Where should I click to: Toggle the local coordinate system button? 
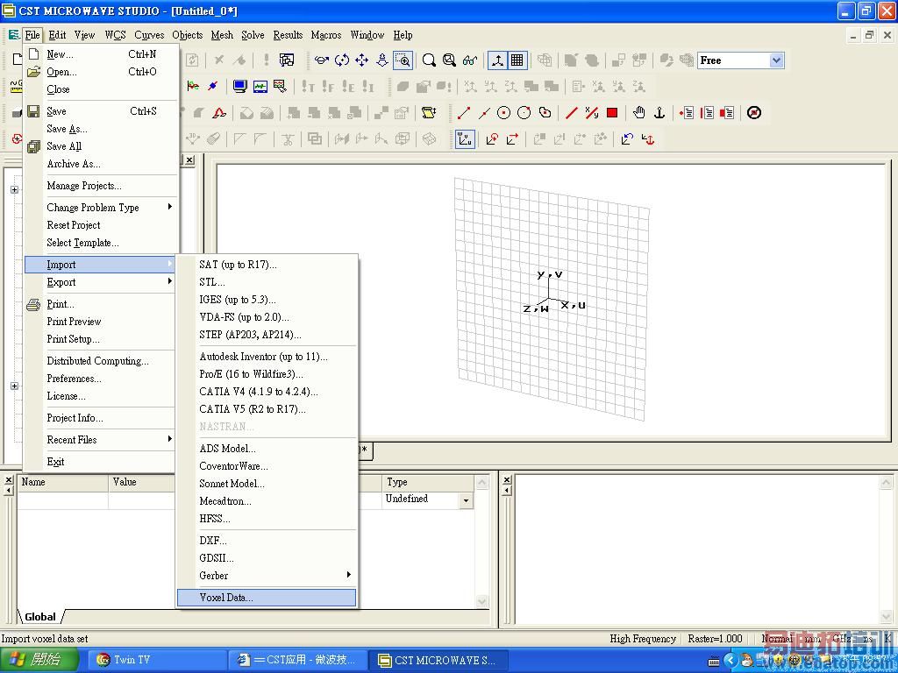(466, 138)
